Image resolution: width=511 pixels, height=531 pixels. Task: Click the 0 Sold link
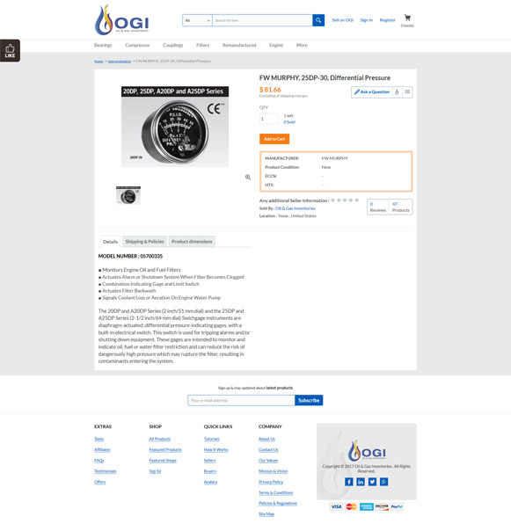(x=289, y=122)
